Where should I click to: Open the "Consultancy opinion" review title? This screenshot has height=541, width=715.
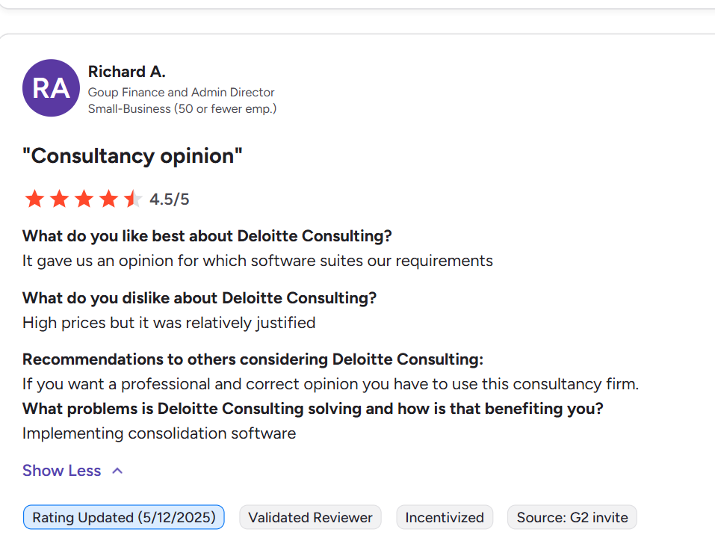coord(133,156)
